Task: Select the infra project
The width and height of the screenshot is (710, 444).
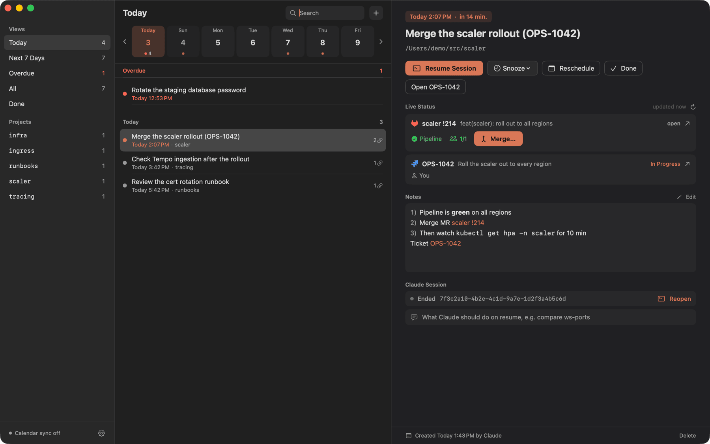Action: click(x=57, y=135)
